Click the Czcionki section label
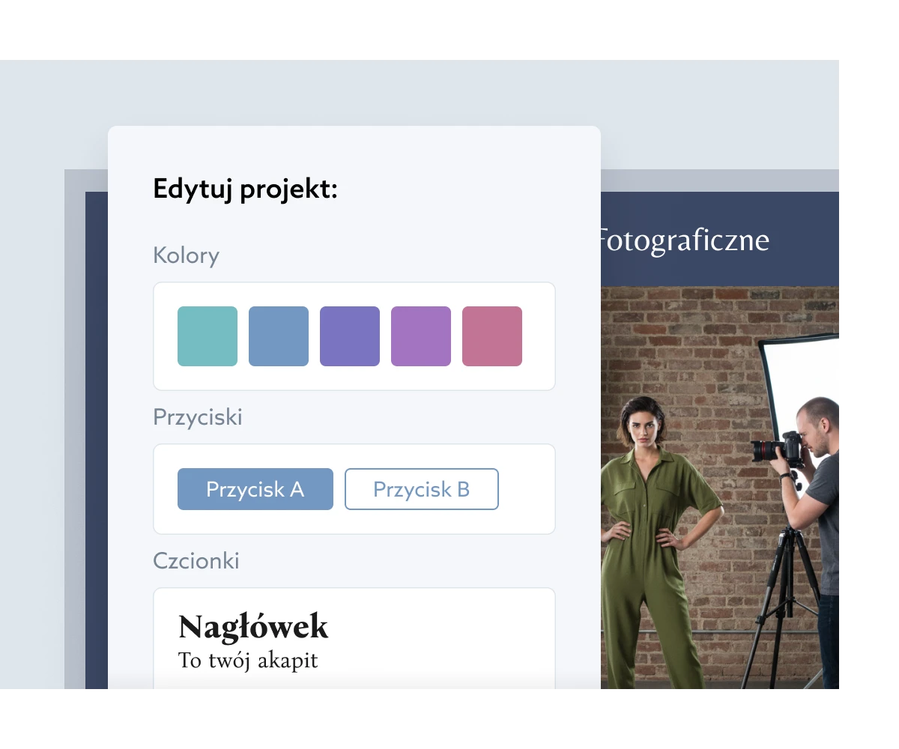 click(x=196, y=561)
